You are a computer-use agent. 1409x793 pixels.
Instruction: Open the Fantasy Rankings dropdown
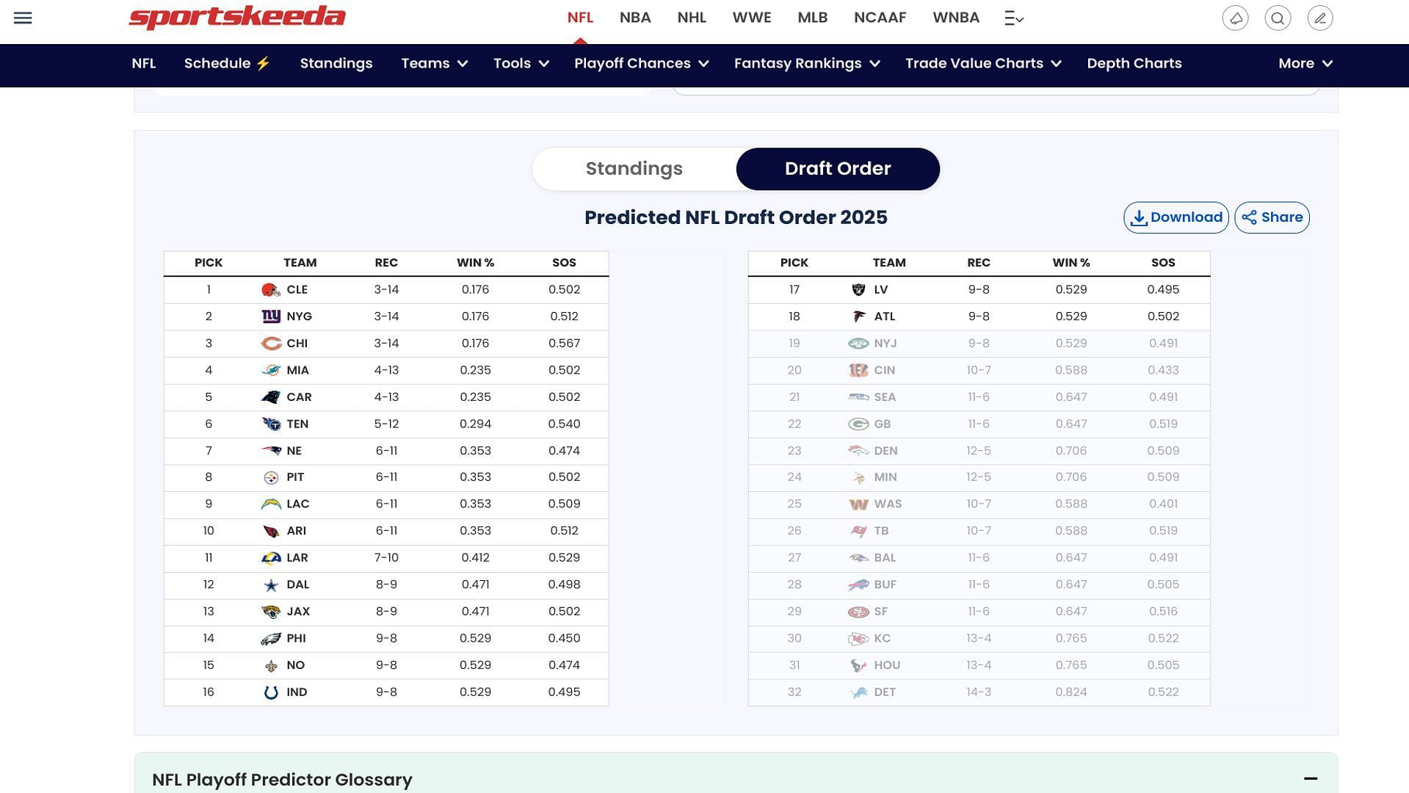pyautogui.click(x=807, y=63)
